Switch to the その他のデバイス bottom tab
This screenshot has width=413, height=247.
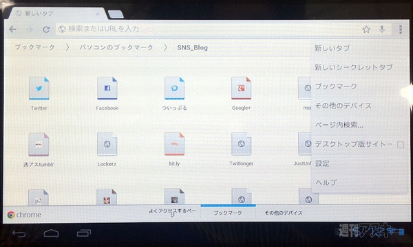tap(284, 213)
